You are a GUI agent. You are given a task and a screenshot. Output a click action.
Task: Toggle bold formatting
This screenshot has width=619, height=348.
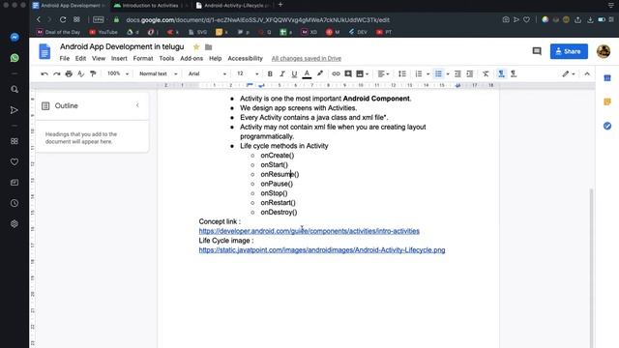click(x=270, y=73)
